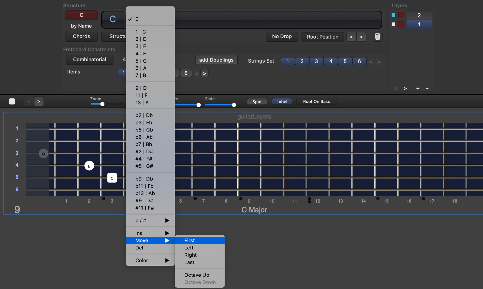Click the E note marker on fretboard
The height and width of the screenshot is (289, 483).
point(89,166)
